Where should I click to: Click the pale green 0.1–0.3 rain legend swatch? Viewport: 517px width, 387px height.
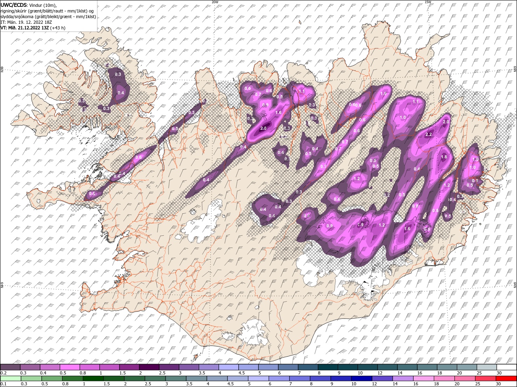point(11,379)
